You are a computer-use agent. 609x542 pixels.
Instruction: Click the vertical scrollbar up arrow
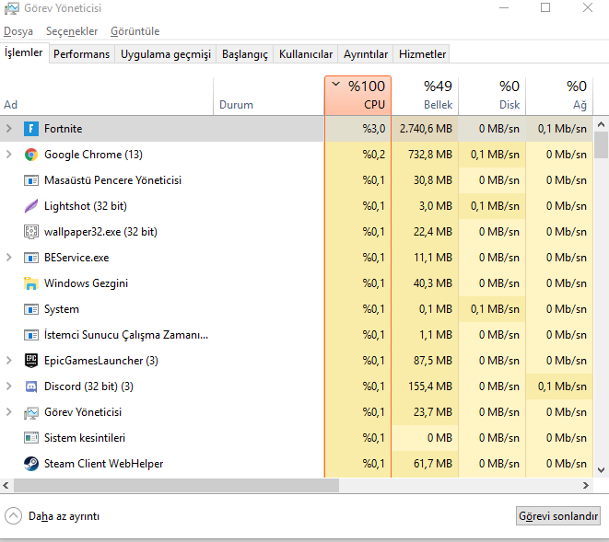point(601,124)
